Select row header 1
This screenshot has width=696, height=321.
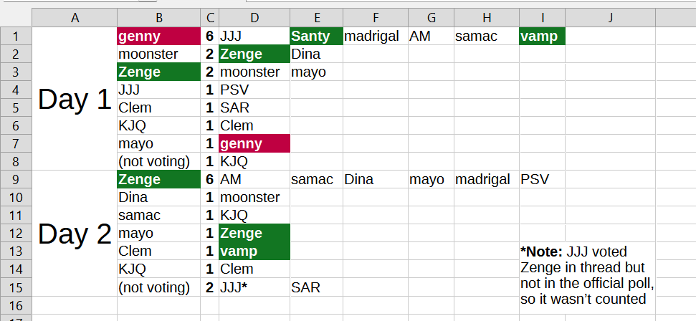[16, 37]
